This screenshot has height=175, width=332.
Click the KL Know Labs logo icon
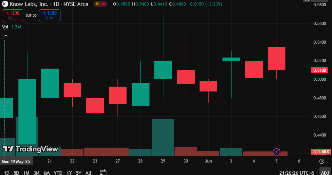tap(6, 3)
